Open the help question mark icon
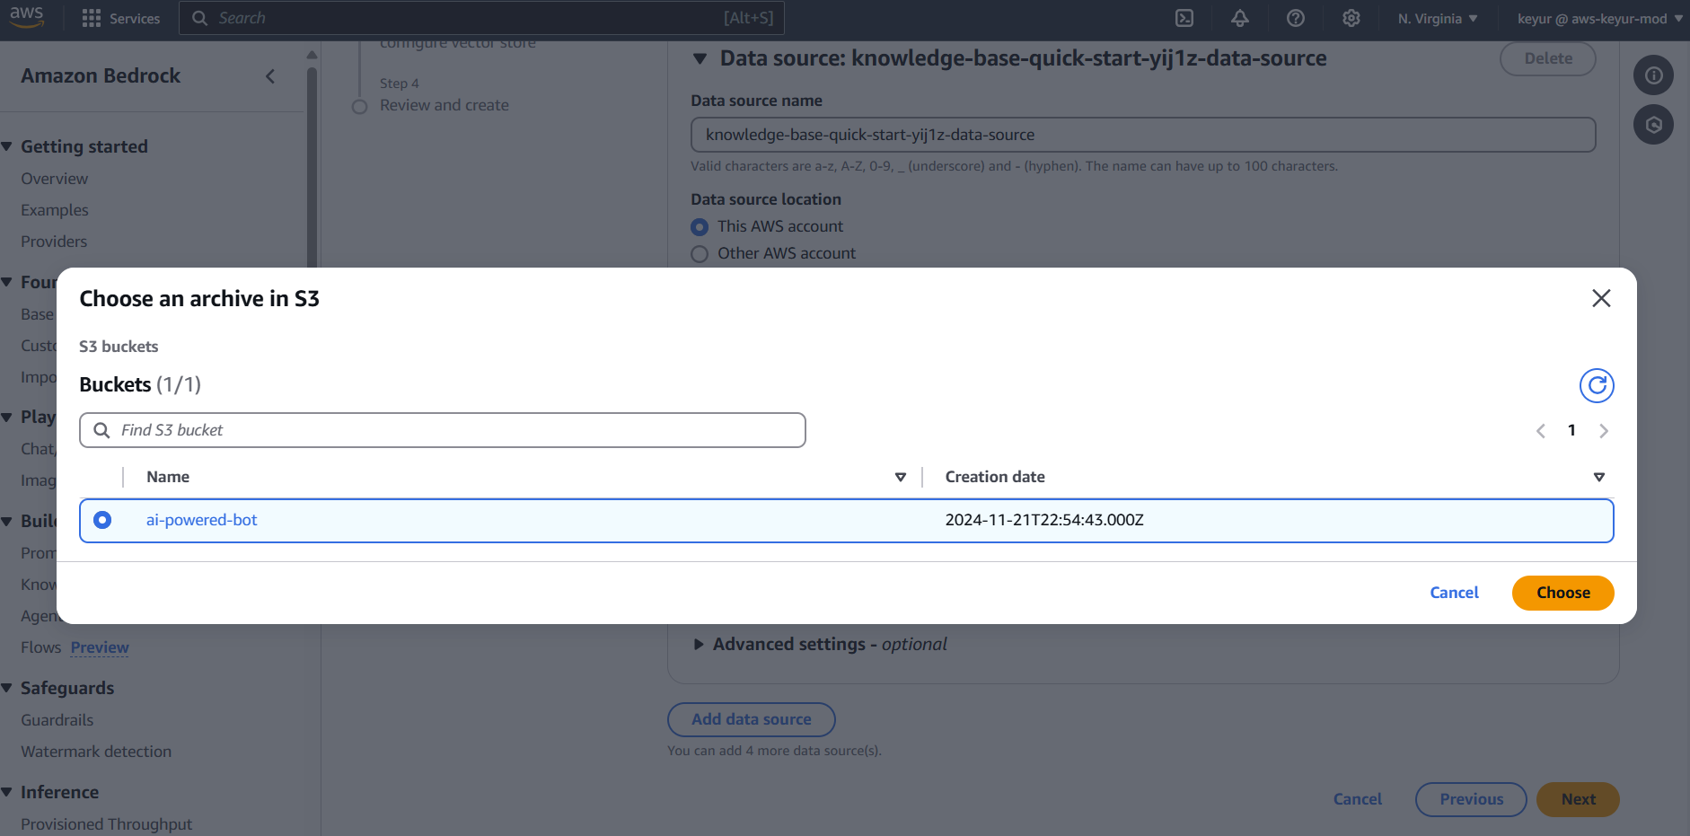1690x836 pixels. 1296,18
